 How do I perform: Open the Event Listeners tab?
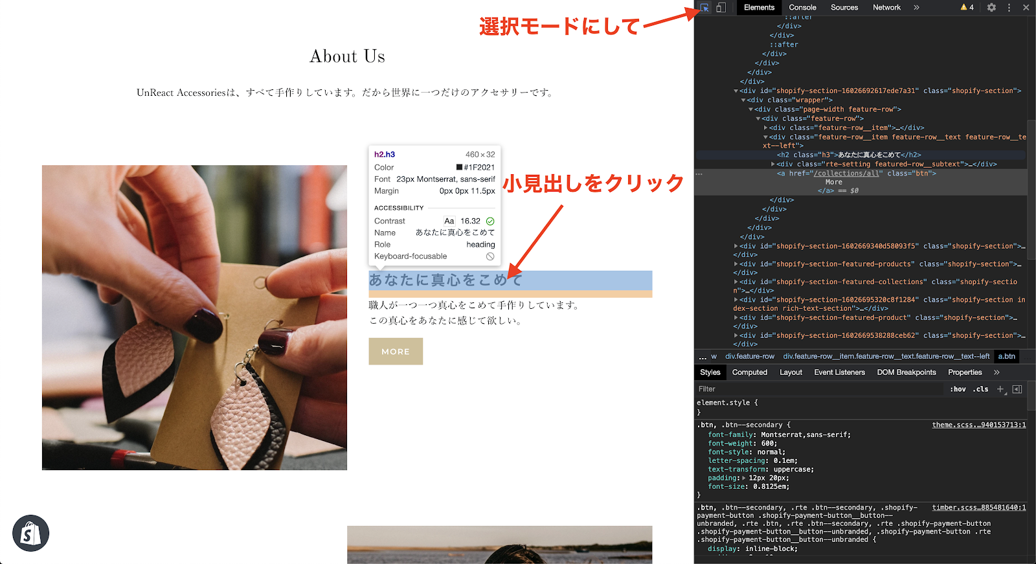click(x=839, y=372)
